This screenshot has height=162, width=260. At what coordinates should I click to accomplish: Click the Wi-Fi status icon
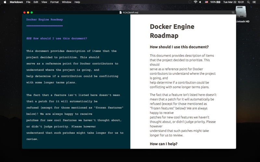click(x=196, y=2)
